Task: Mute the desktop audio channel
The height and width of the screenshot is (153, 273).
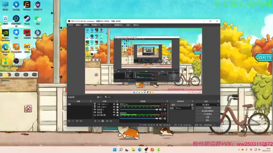Action: 160,118
